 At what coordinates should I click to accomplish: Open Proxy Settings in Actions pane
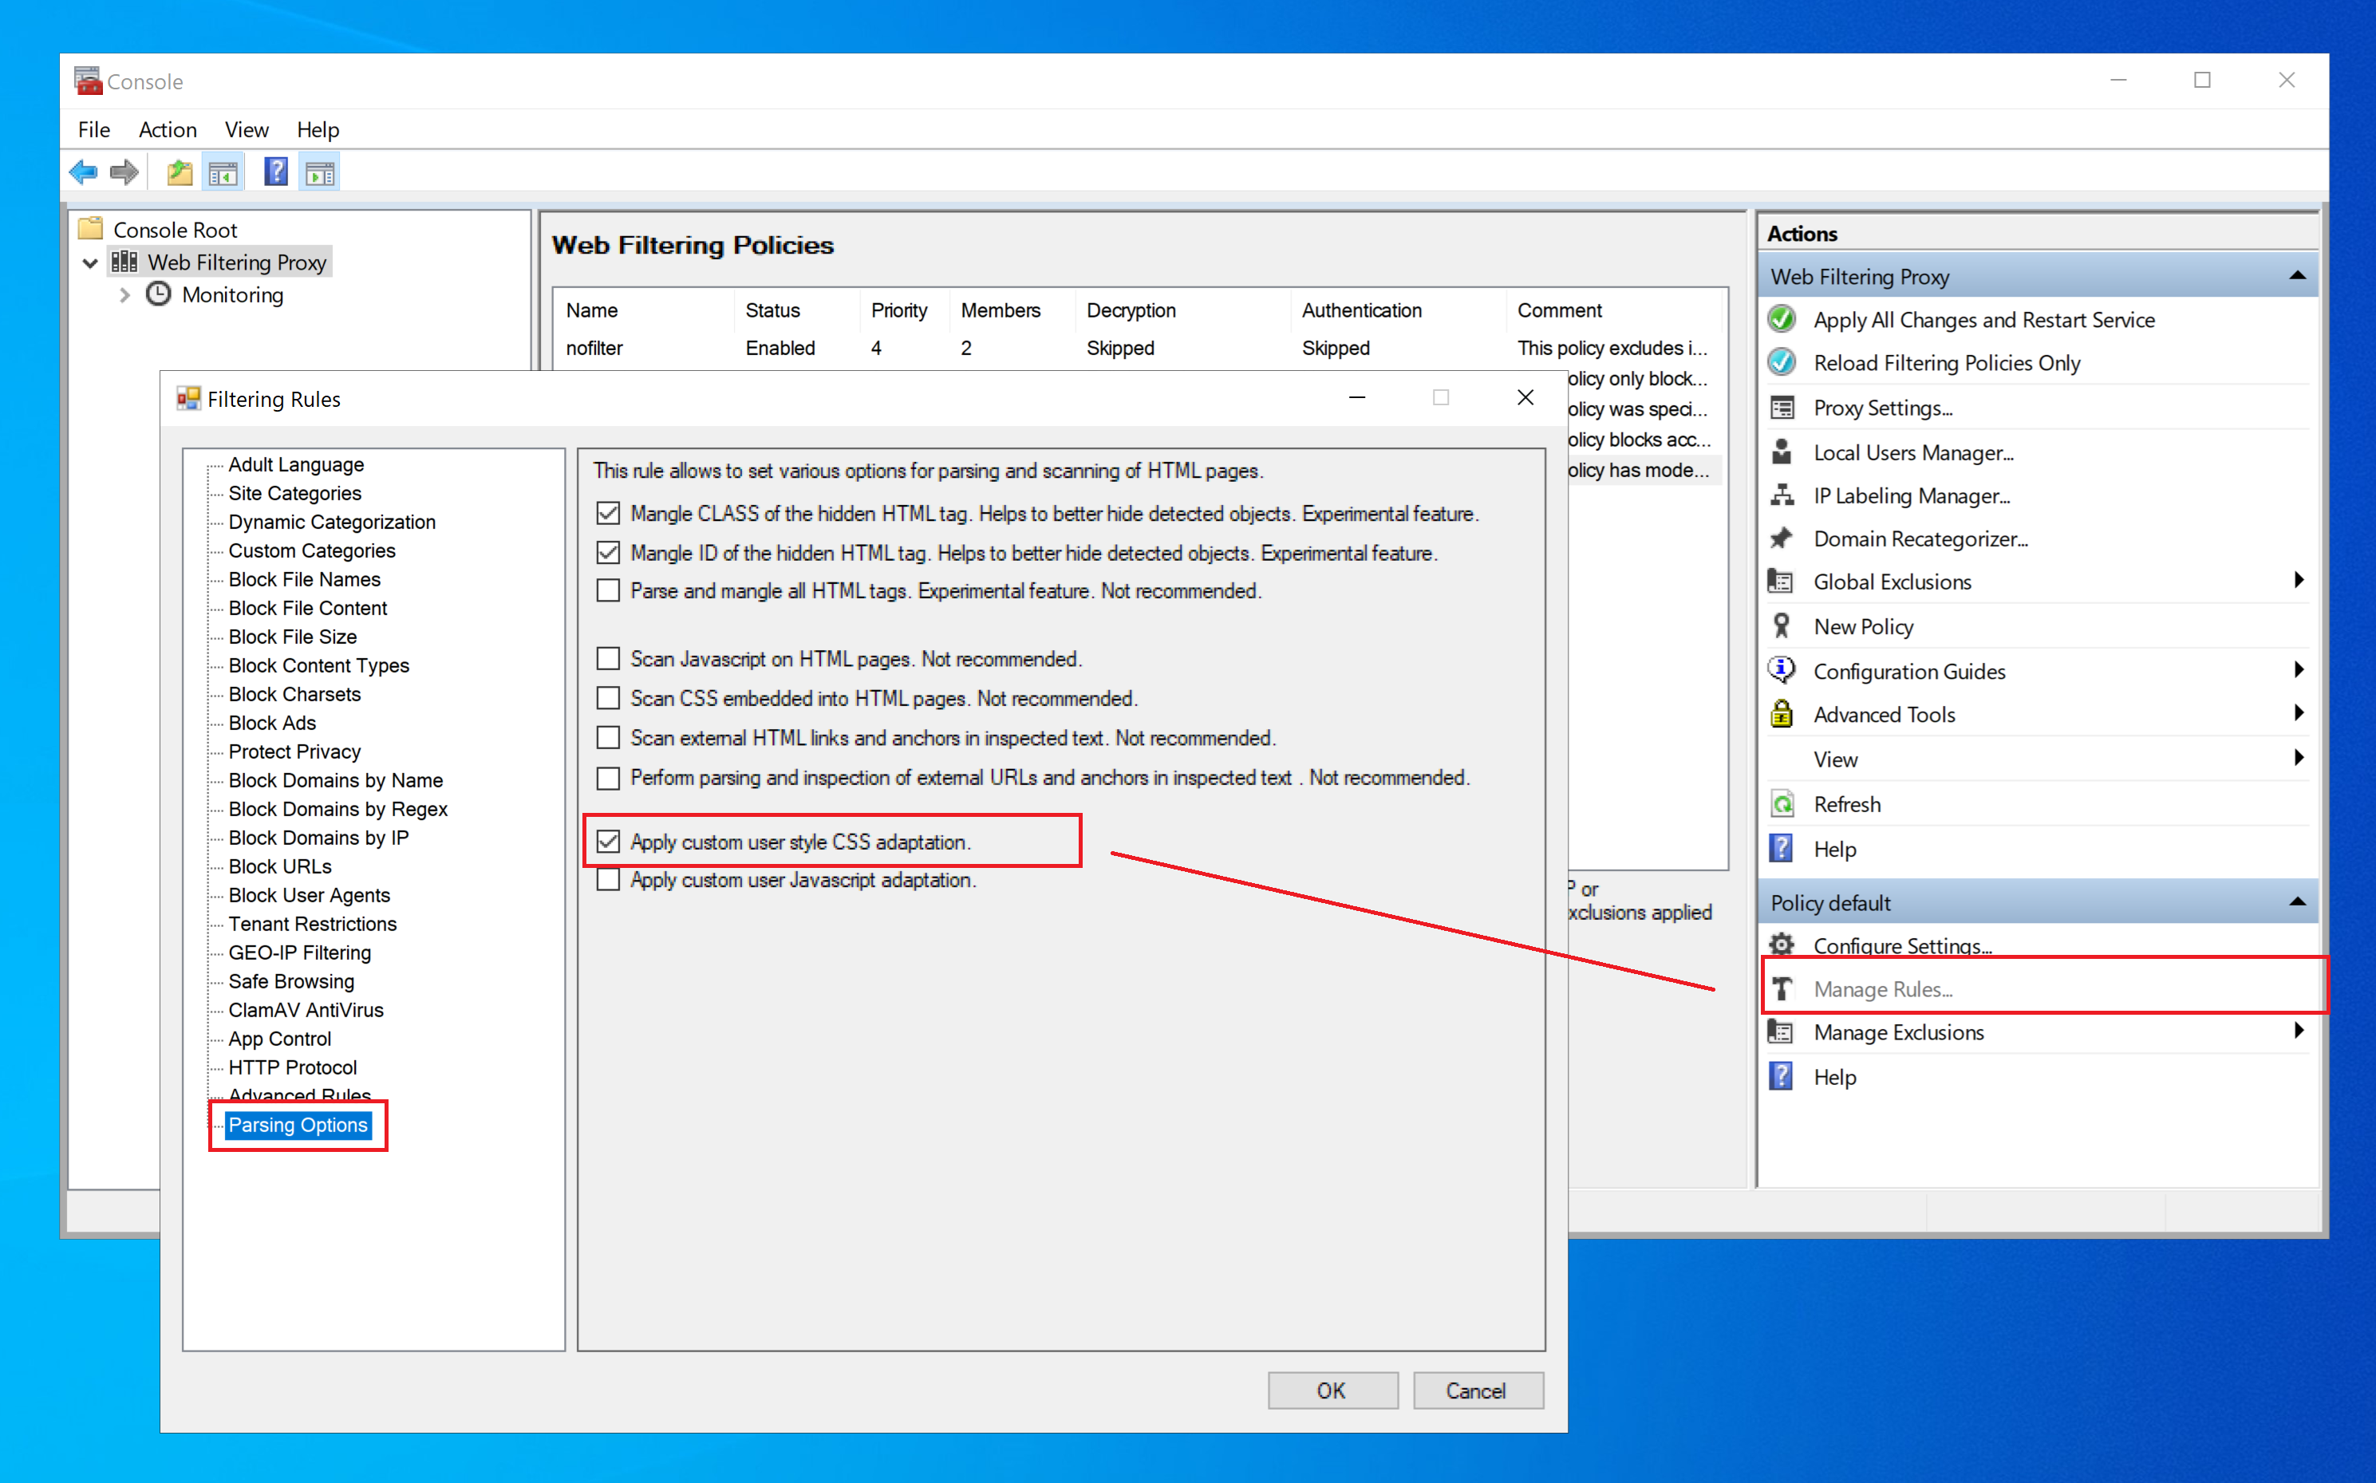pos(1881,408)
